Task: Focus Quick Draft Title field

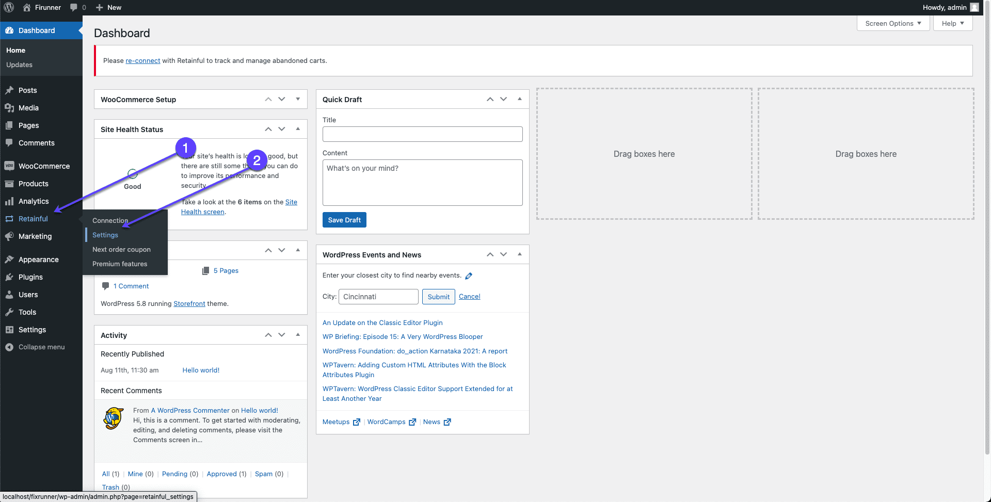Action: click(x=422, y=134)
